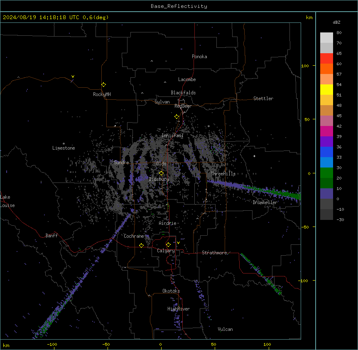Image resolution: width=358 pixels, height=350 pixels.
Task: Select the RockyMH map label
Action: click(102, 94)
